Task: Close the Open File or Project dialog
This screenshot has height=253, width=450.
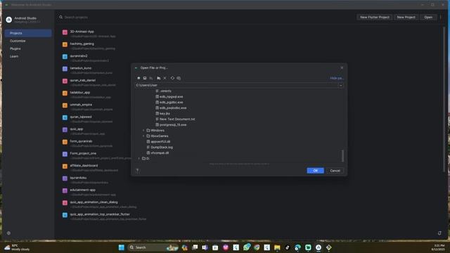Action: 342,67
